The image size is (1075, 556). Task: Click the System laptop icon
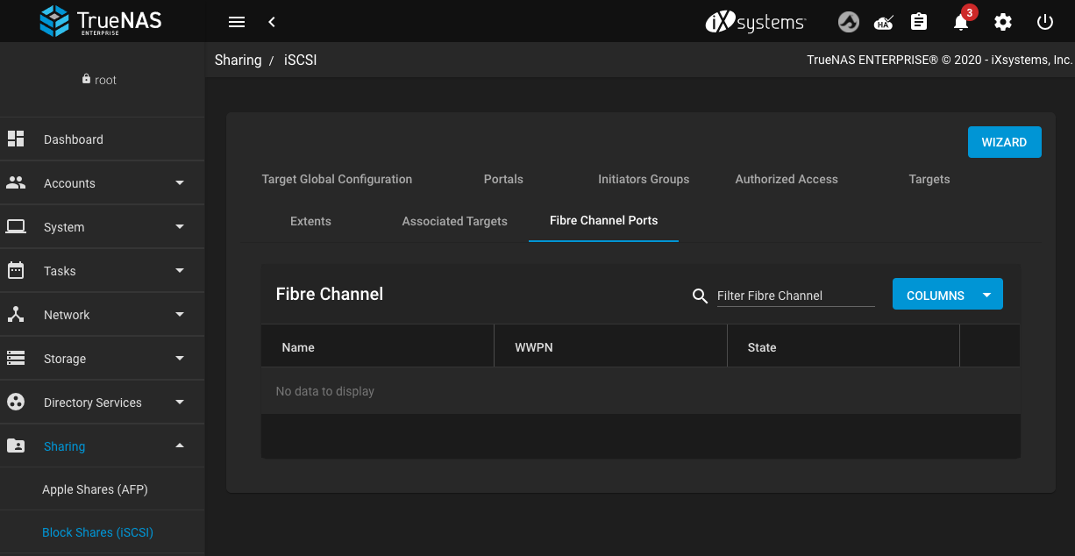click(16, 226)
